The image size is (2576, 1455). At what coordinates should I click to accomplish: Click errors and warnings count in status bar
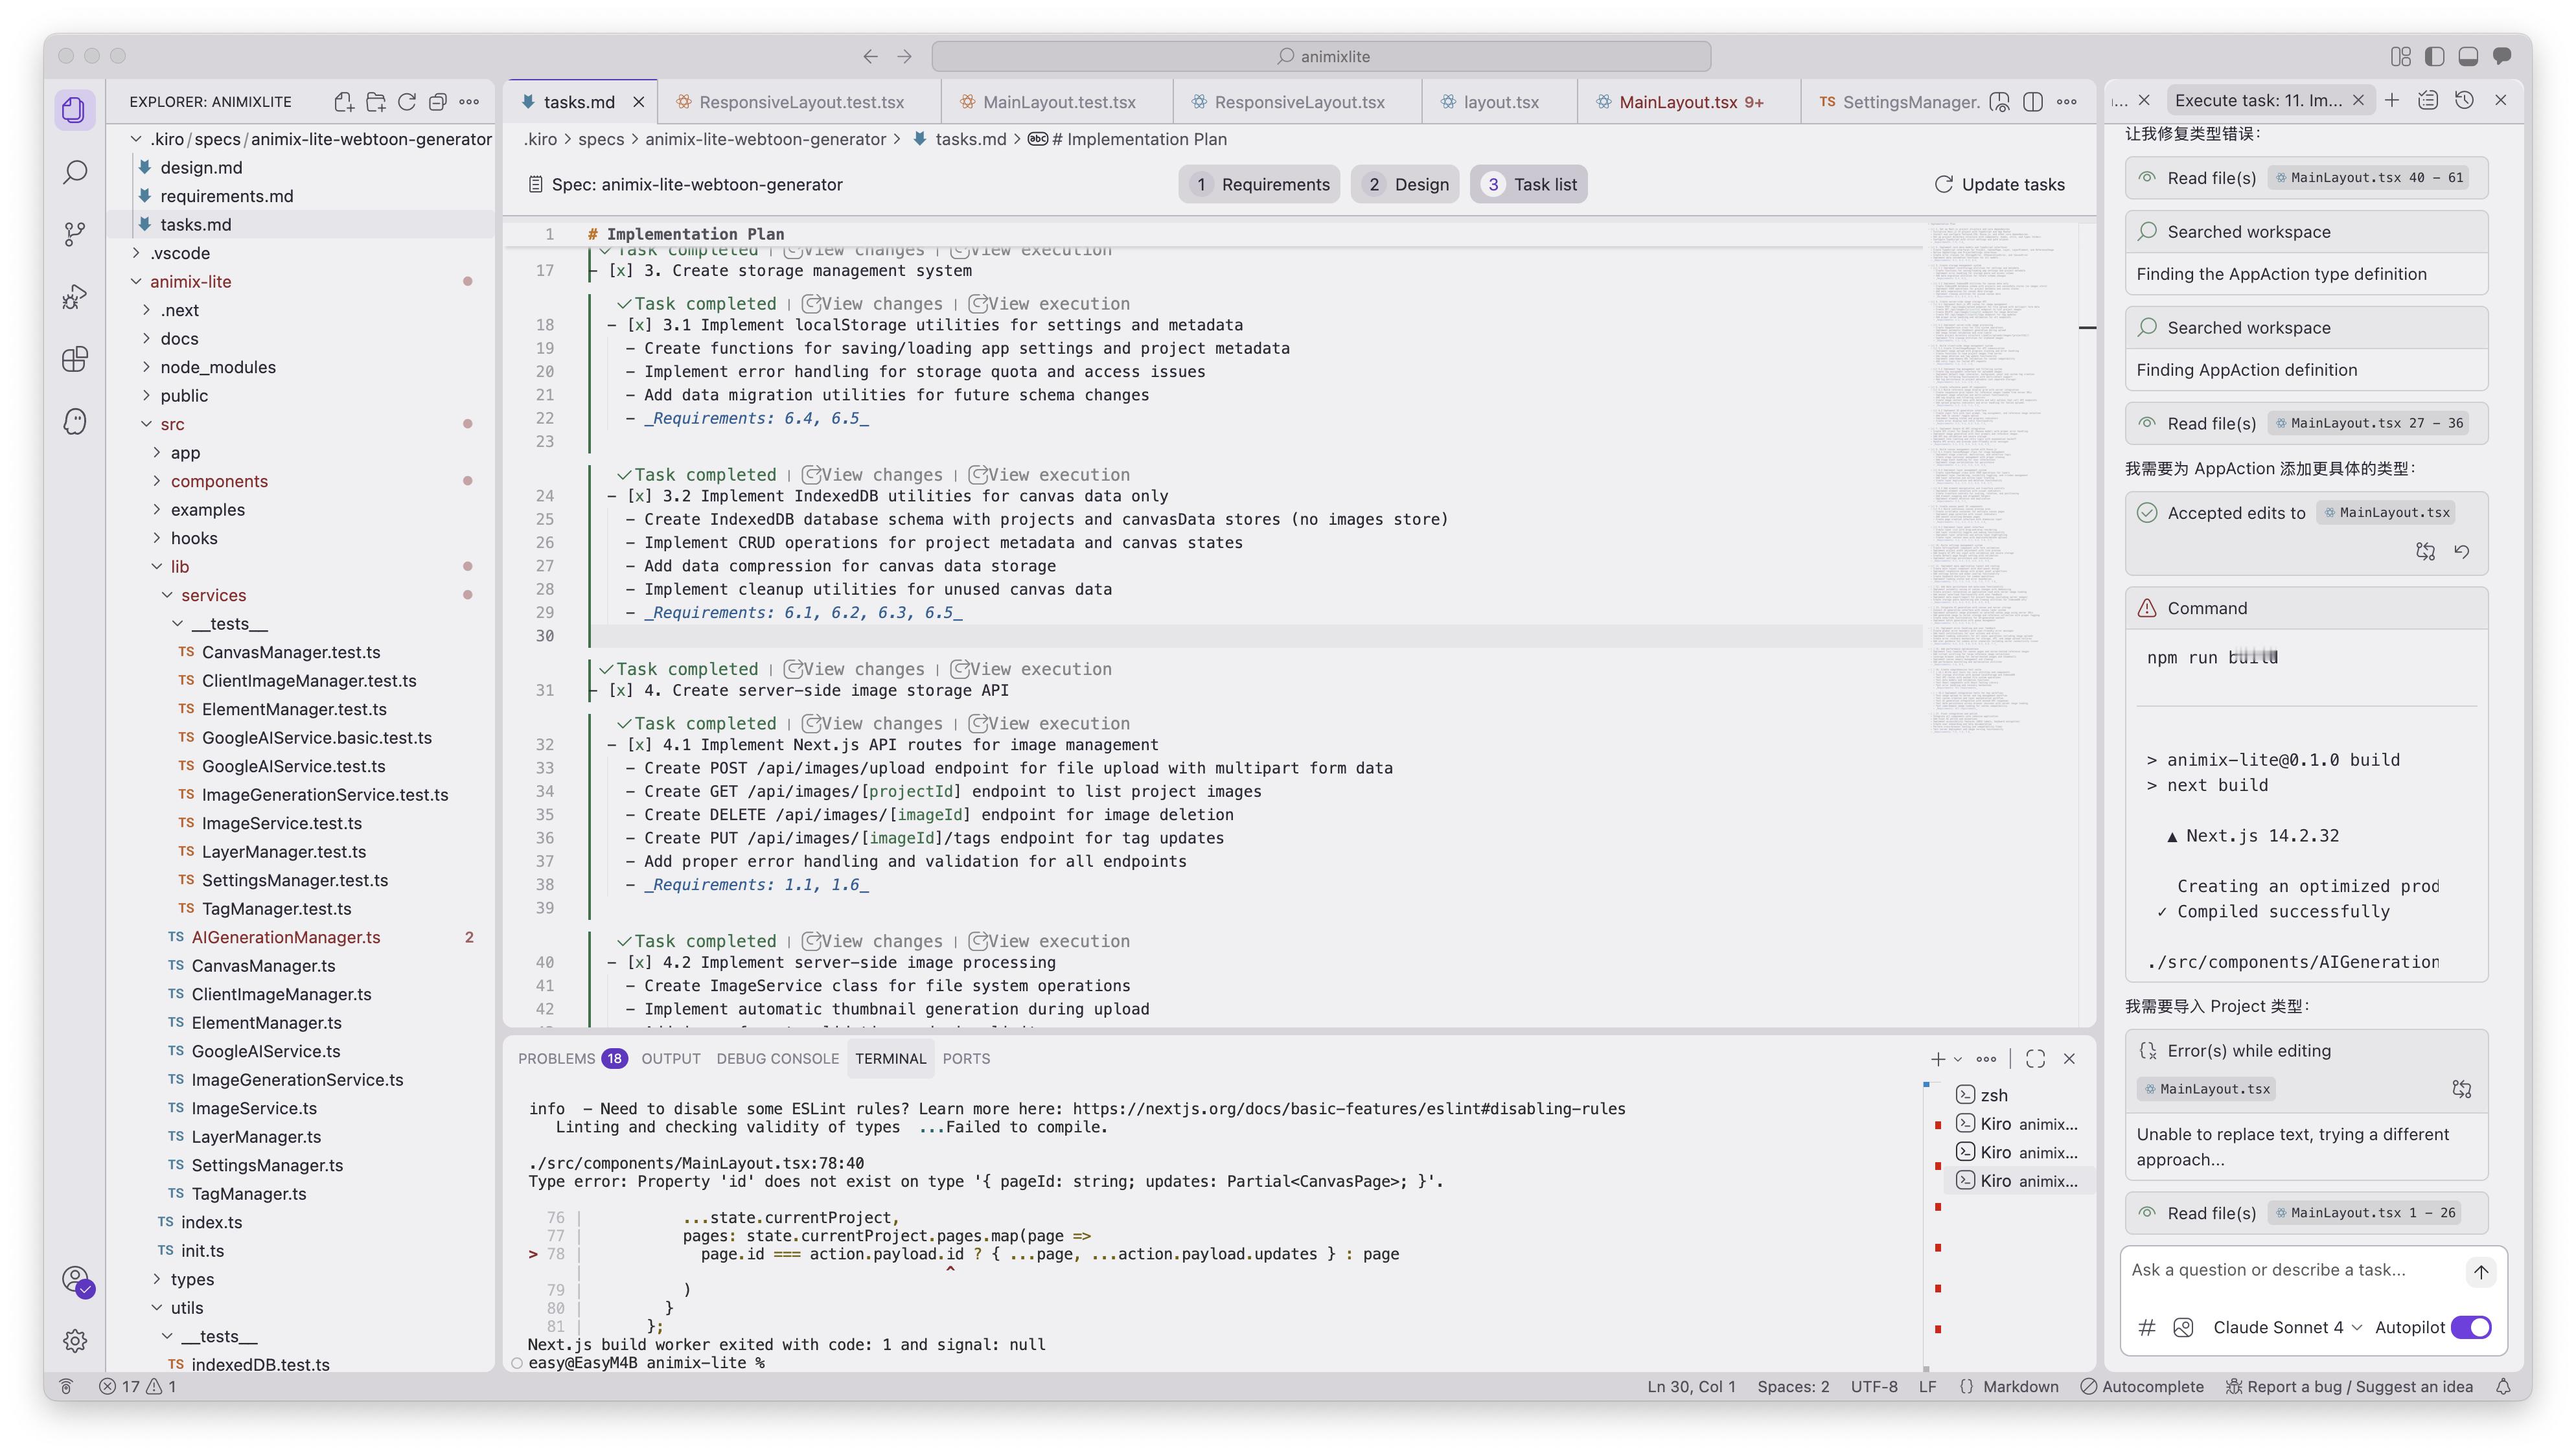pyautogui.click(x=137, y=1387)
